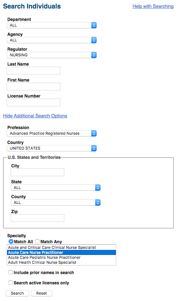Select the Match All radio button
This screenshot has width=178, height=301.
point(11,241)
